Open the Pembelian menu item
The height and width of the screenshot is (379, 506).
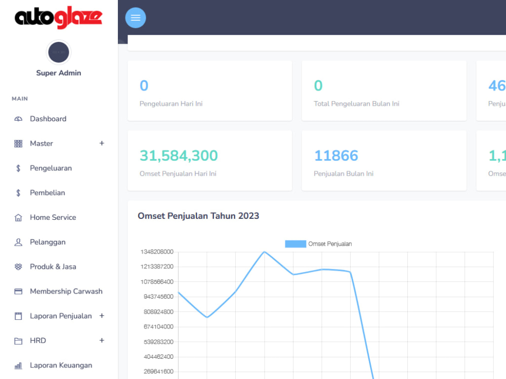click(x=48, y=193)
